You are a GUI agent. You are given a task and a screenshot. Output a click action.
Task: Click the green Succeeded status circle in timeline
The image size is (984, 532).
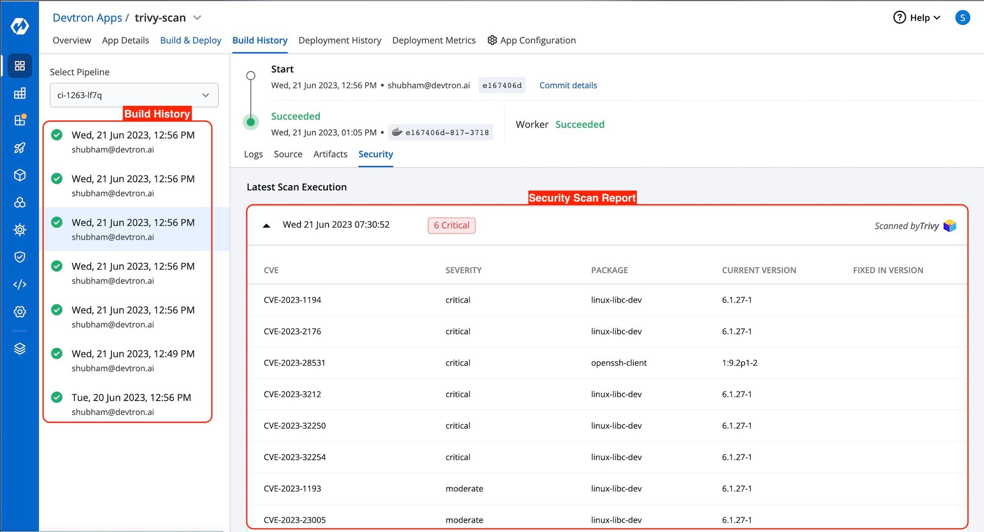coord(251,122)
